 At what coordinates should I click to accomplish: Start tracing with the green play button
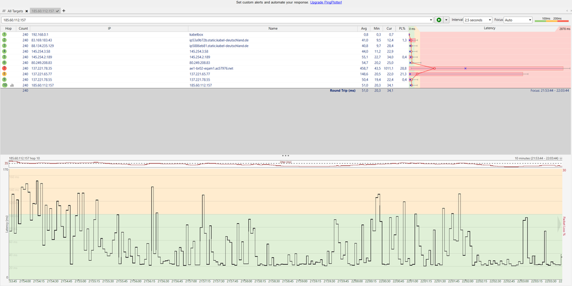click(x=439, y=20)
